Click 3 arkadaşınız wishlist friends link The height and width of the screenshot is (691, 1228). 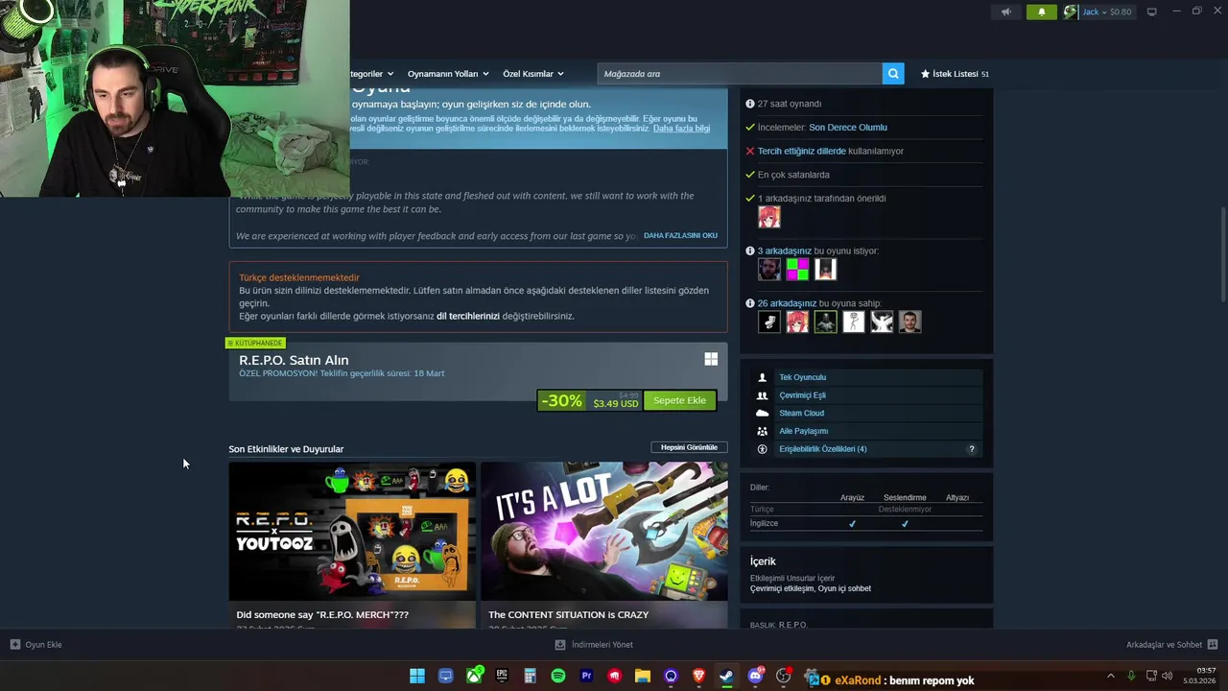[x=785, y=250]
